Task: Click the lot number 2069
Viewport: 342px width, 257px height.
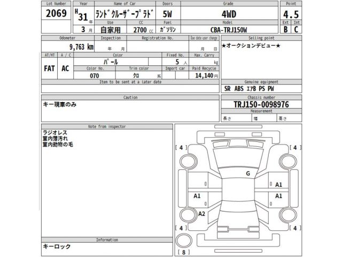Action: coord(56,13)
